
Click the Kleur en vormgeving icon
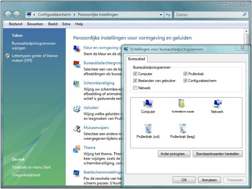tap(77, 49)
